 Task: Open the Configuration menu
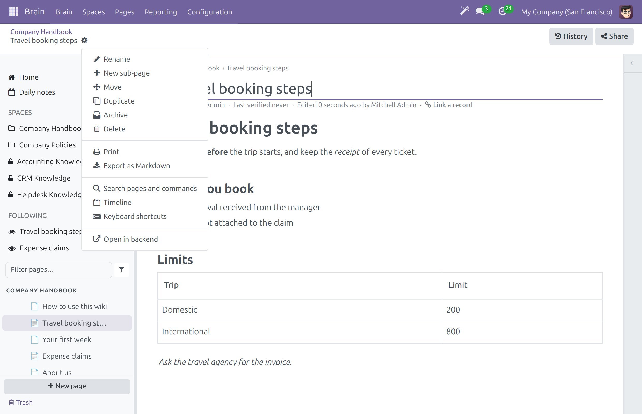[x=209, y=12]
